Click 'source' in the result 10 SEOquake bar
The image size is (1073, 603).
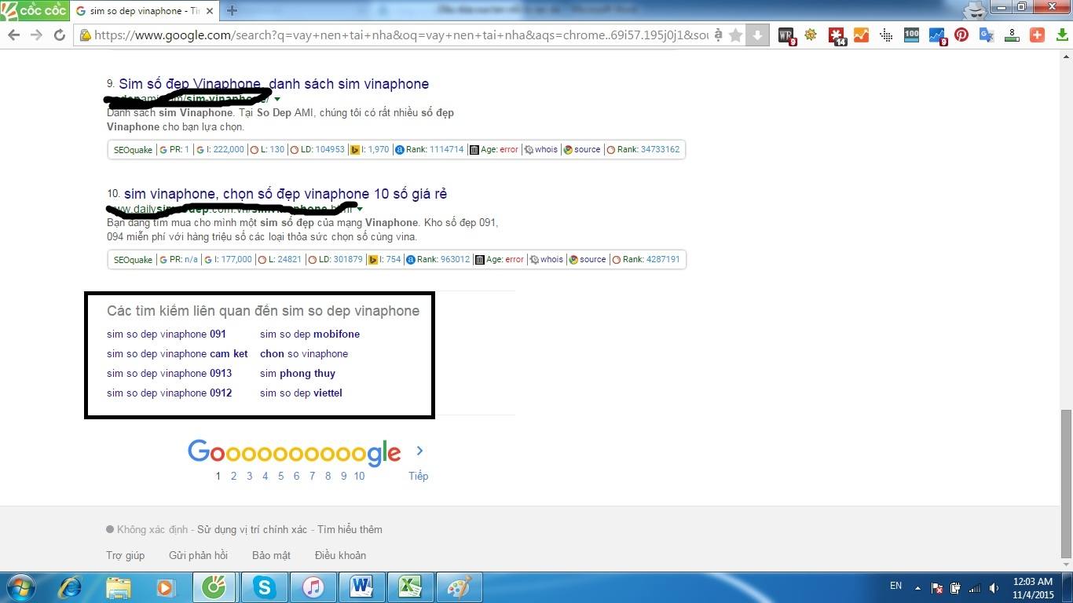tap(593, 260)
